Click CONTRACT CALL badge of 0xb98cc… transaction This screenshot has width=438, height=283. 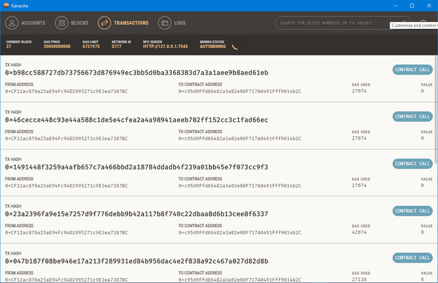click(412, 70)
